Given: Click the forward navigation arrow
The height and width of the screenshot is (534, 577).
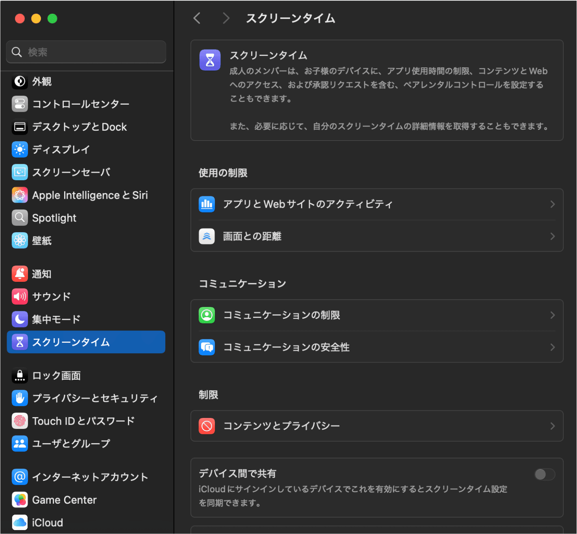Looking at the screenshot, I should point(226,18).
